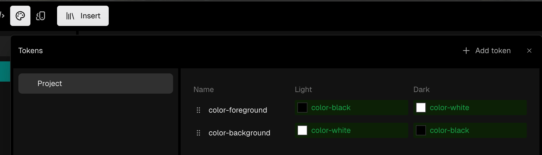Click the theme preview icon beside palette

(x=41, y=16)
